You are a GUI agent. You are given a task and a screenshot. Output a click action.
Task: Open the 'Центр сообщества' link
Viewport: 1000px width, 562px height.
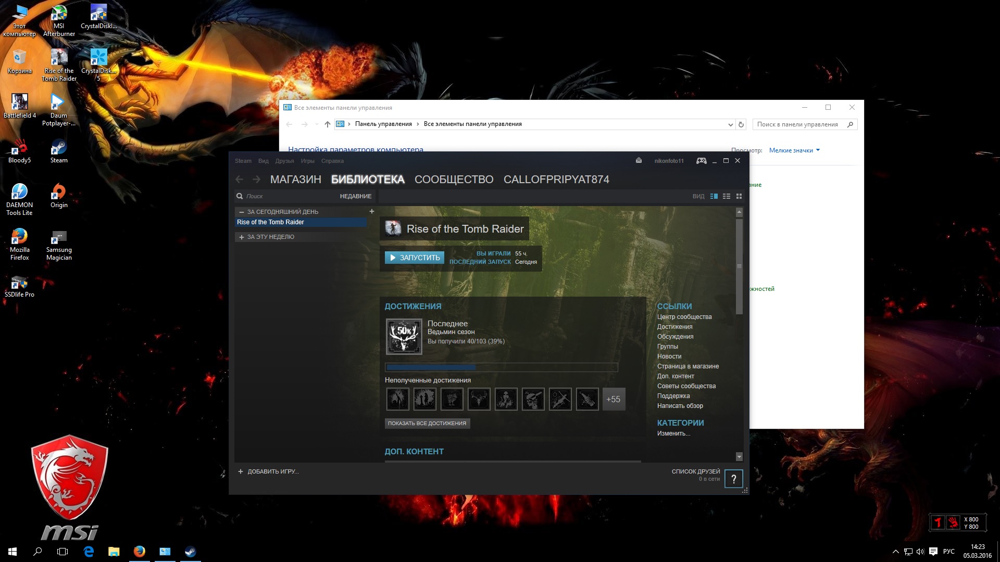684,317
